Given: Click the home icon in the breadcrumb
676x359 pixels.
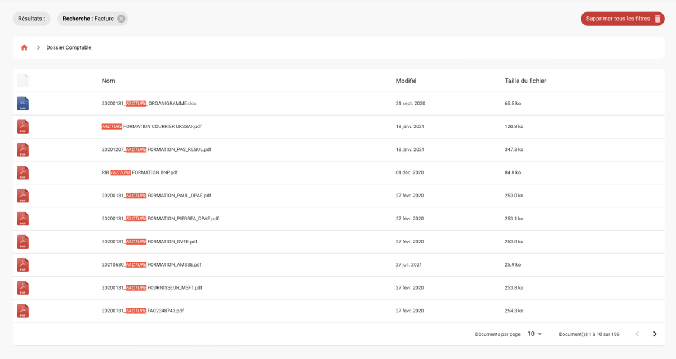Looking at the screenshot, I should (24, 47).
